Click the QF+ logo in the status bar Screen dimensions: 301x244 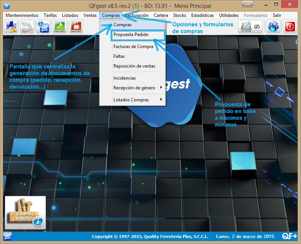click(x=289, y=236)
